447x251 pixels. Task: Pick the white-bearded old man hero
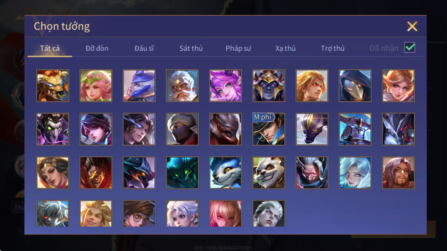(x=182, y=86)
